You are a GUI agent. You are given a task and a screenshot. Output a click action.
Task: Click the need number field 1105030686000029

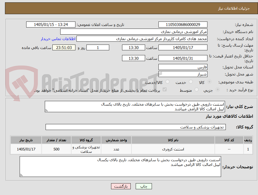click(183, 25)
